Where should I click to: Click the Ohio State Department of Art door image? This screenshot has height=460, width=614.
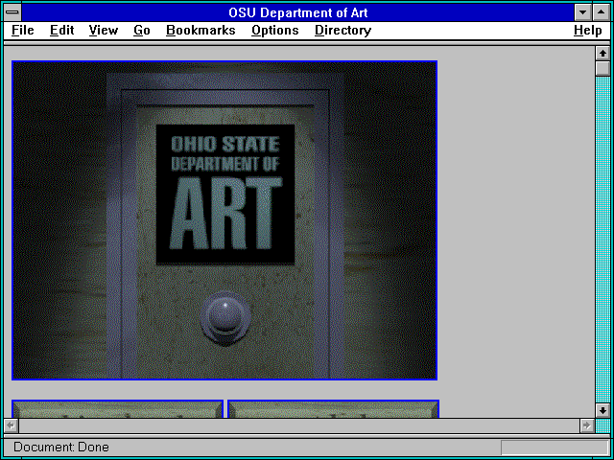224,220
